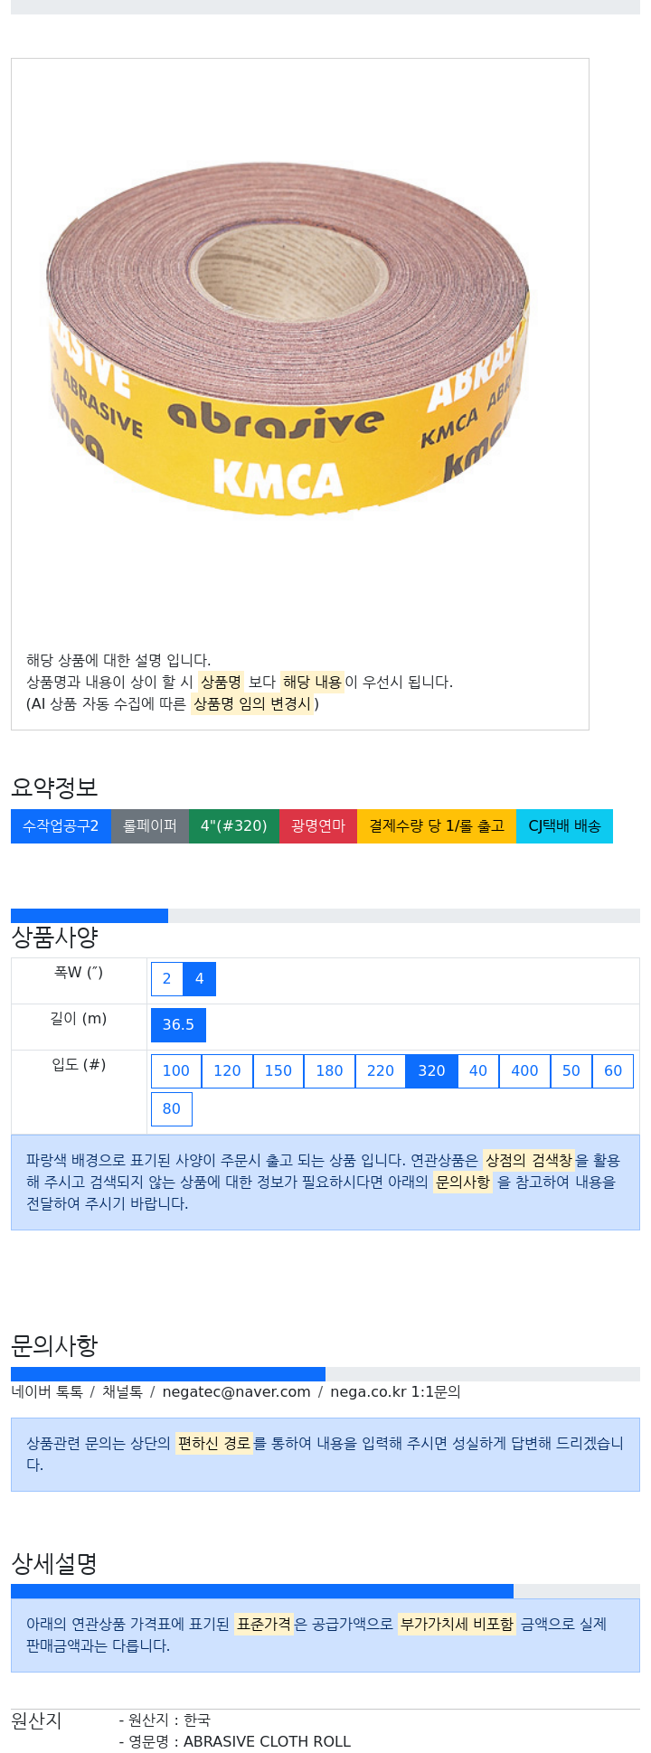Choose grit 120 option
The image size is (651, 1753).
[x=227, y=1071]
